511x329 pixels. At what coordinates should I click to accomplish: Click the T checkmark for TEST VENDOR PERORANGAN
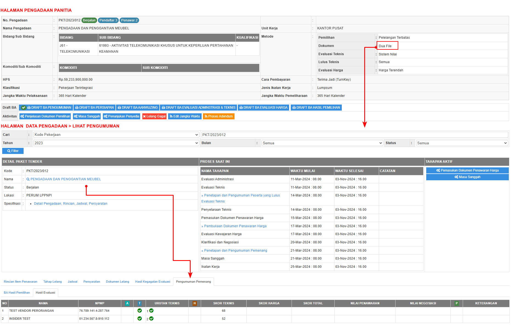(x=140, y=311)
